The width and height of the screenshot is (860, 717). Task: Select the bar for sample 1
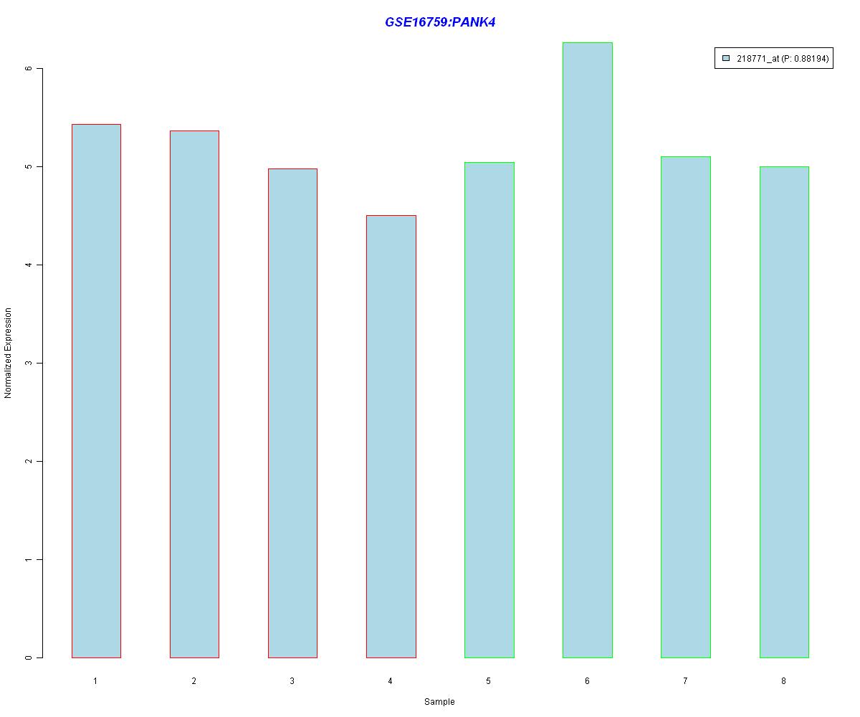(x=96, y=391)
